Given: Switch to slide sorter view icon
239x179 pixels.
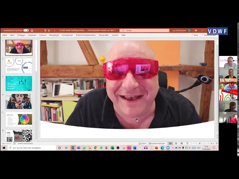Looking at the screenshot, I should pos(176,143).
